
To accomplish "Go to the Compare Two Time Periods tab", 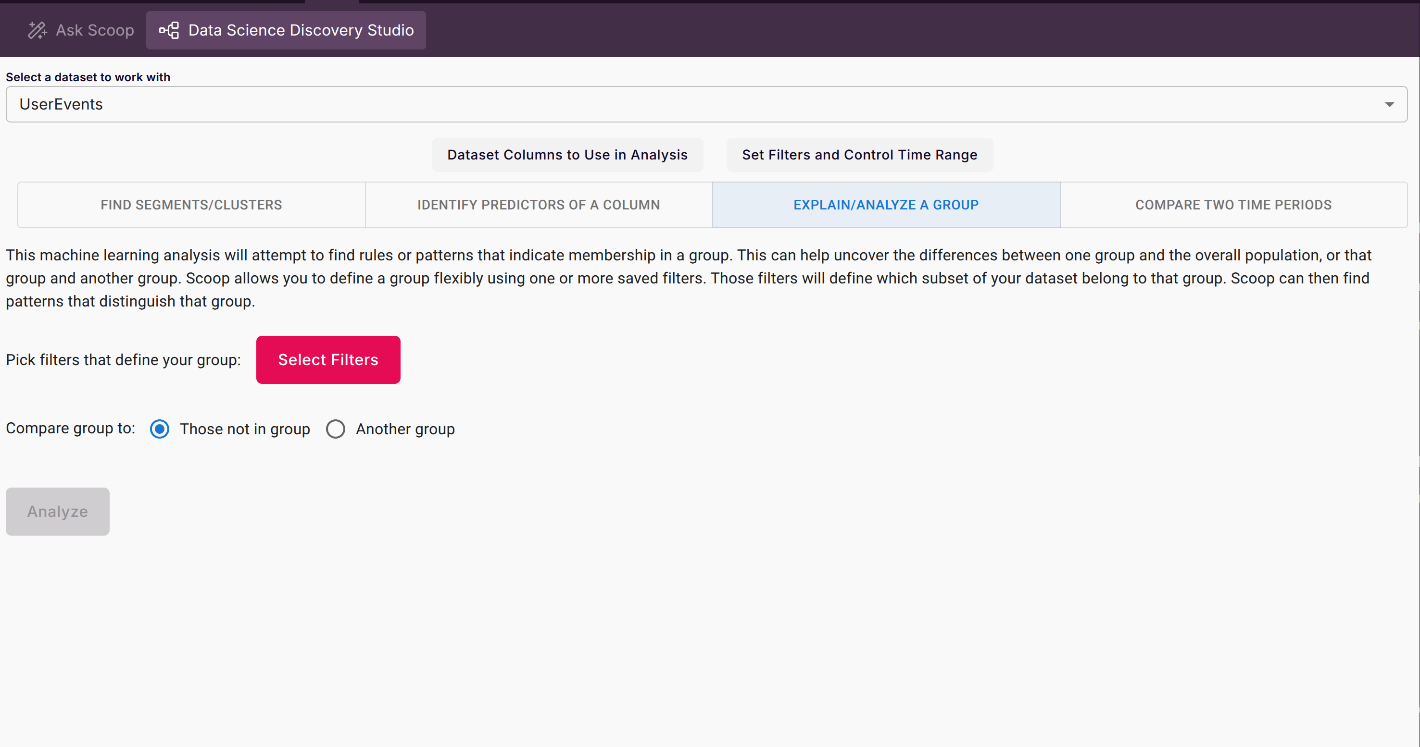I will tap(1233, 205).
